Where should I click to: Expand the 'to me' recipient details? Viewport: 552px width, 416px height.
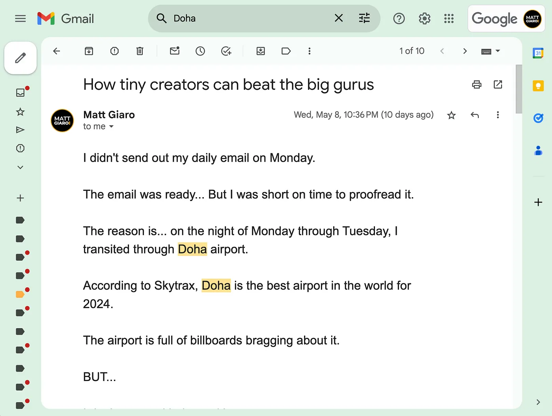point(111,127)
